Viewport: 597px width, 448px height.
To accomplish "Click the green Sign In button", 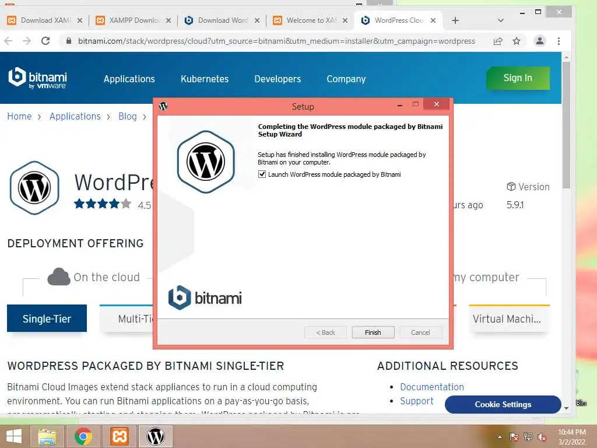I will tap(518, 78).
